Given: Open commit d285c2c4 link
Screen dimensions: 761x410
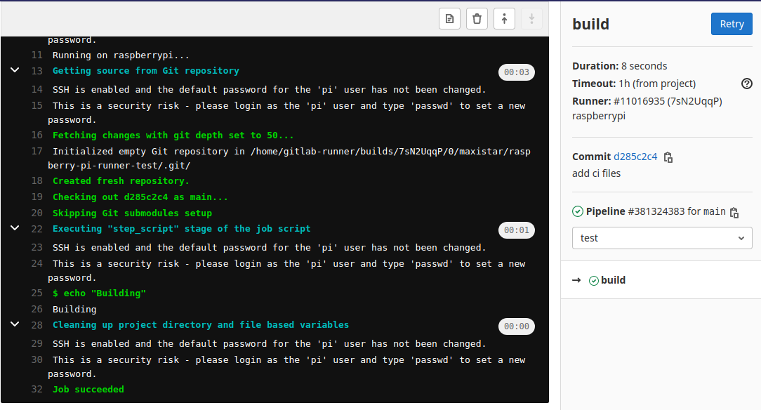Looking at the screenshot, I should (x=635, y=157).
